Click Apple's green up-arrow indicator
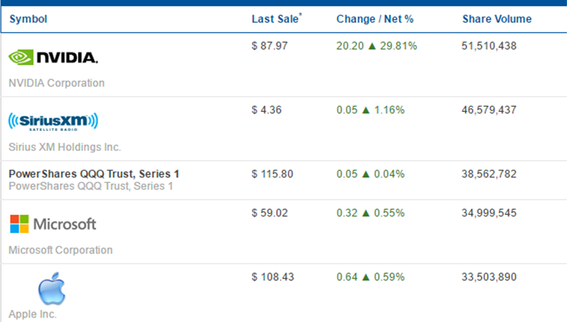Viewport: 573px width, 322px height. [x=366, y=277]
